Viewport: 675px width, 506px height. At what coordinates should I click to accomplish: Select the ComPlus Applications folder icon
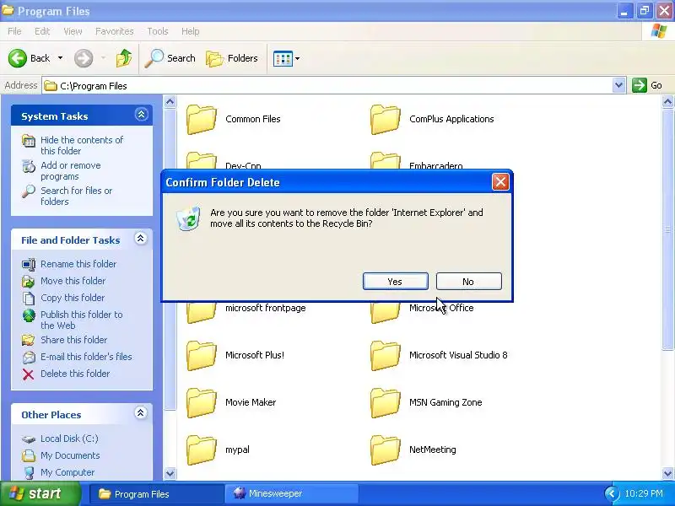click(x=385, y=119)
